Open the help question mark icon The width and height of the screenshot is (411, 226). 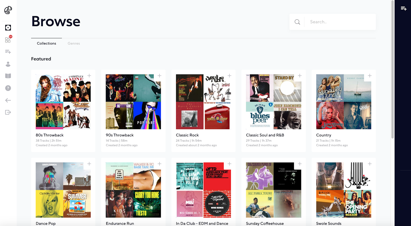pos(8,88)
